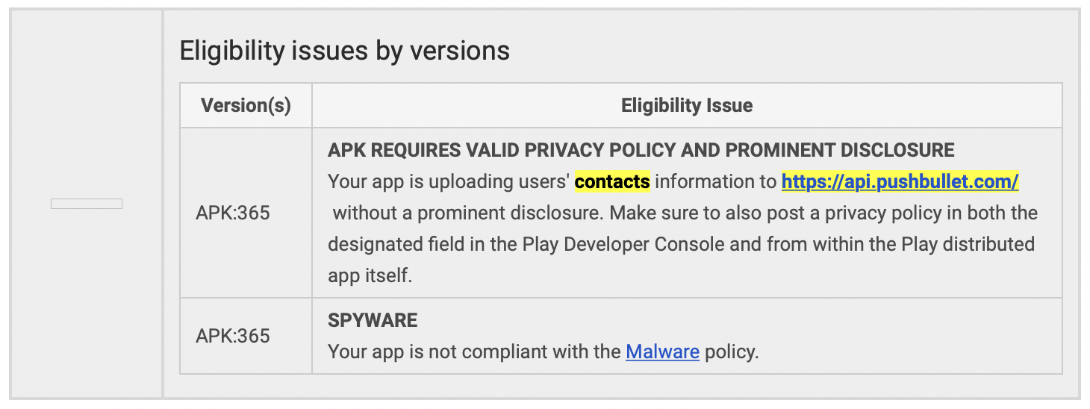The image size is (1090, 409).
Task: Click the vertical divider beside left panel
Action: (x=163, y=204)
